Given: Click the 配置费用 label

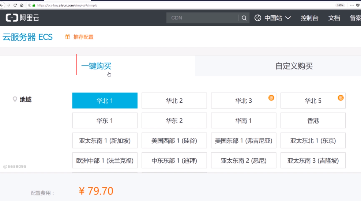Looking at the screenshot, I should coord(42,193).
